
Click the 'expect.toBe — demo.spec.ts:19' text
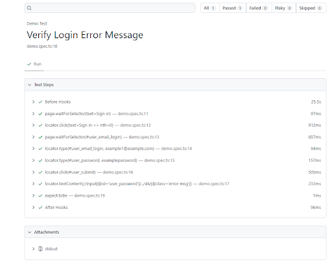click(x=75, y=195)
